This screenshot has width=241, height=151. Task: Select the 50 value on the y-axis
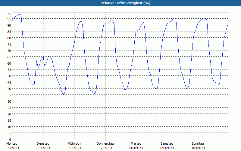click(9, 76)
